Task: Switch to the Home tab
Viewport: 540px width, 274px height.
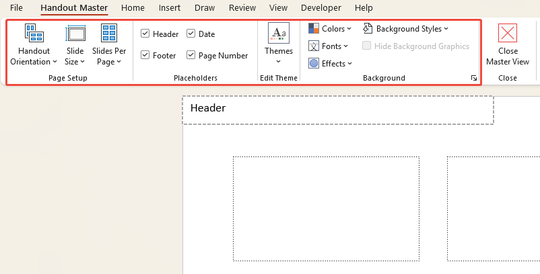Action: click(133, 7)
